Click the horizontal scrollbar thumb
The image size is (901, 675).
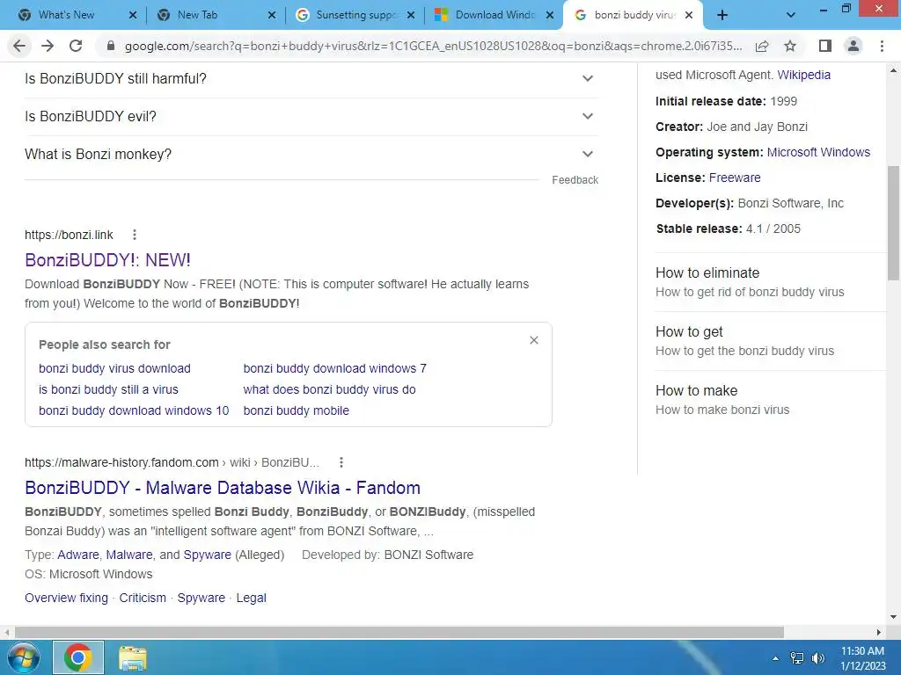[x=399, y=632]
